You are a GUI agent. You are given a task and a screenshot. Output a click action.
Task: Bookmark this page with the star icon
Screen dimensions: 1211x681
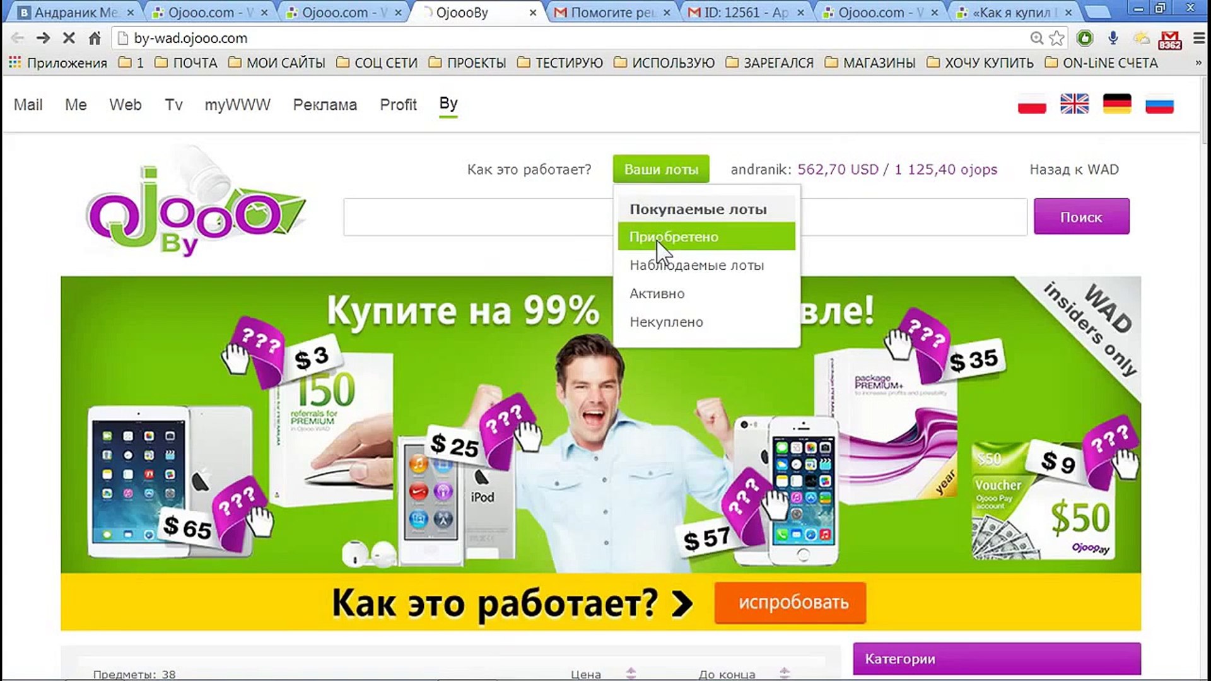pyautogui.click(x=1056, y=38)
